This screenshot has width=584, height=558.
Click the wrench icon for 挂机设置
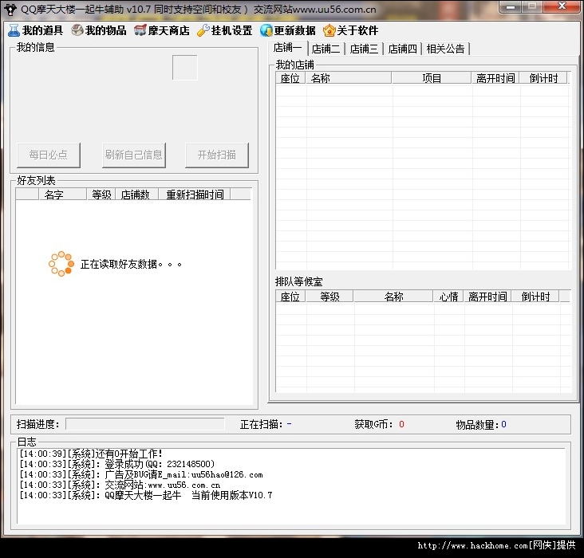point(203,30)
